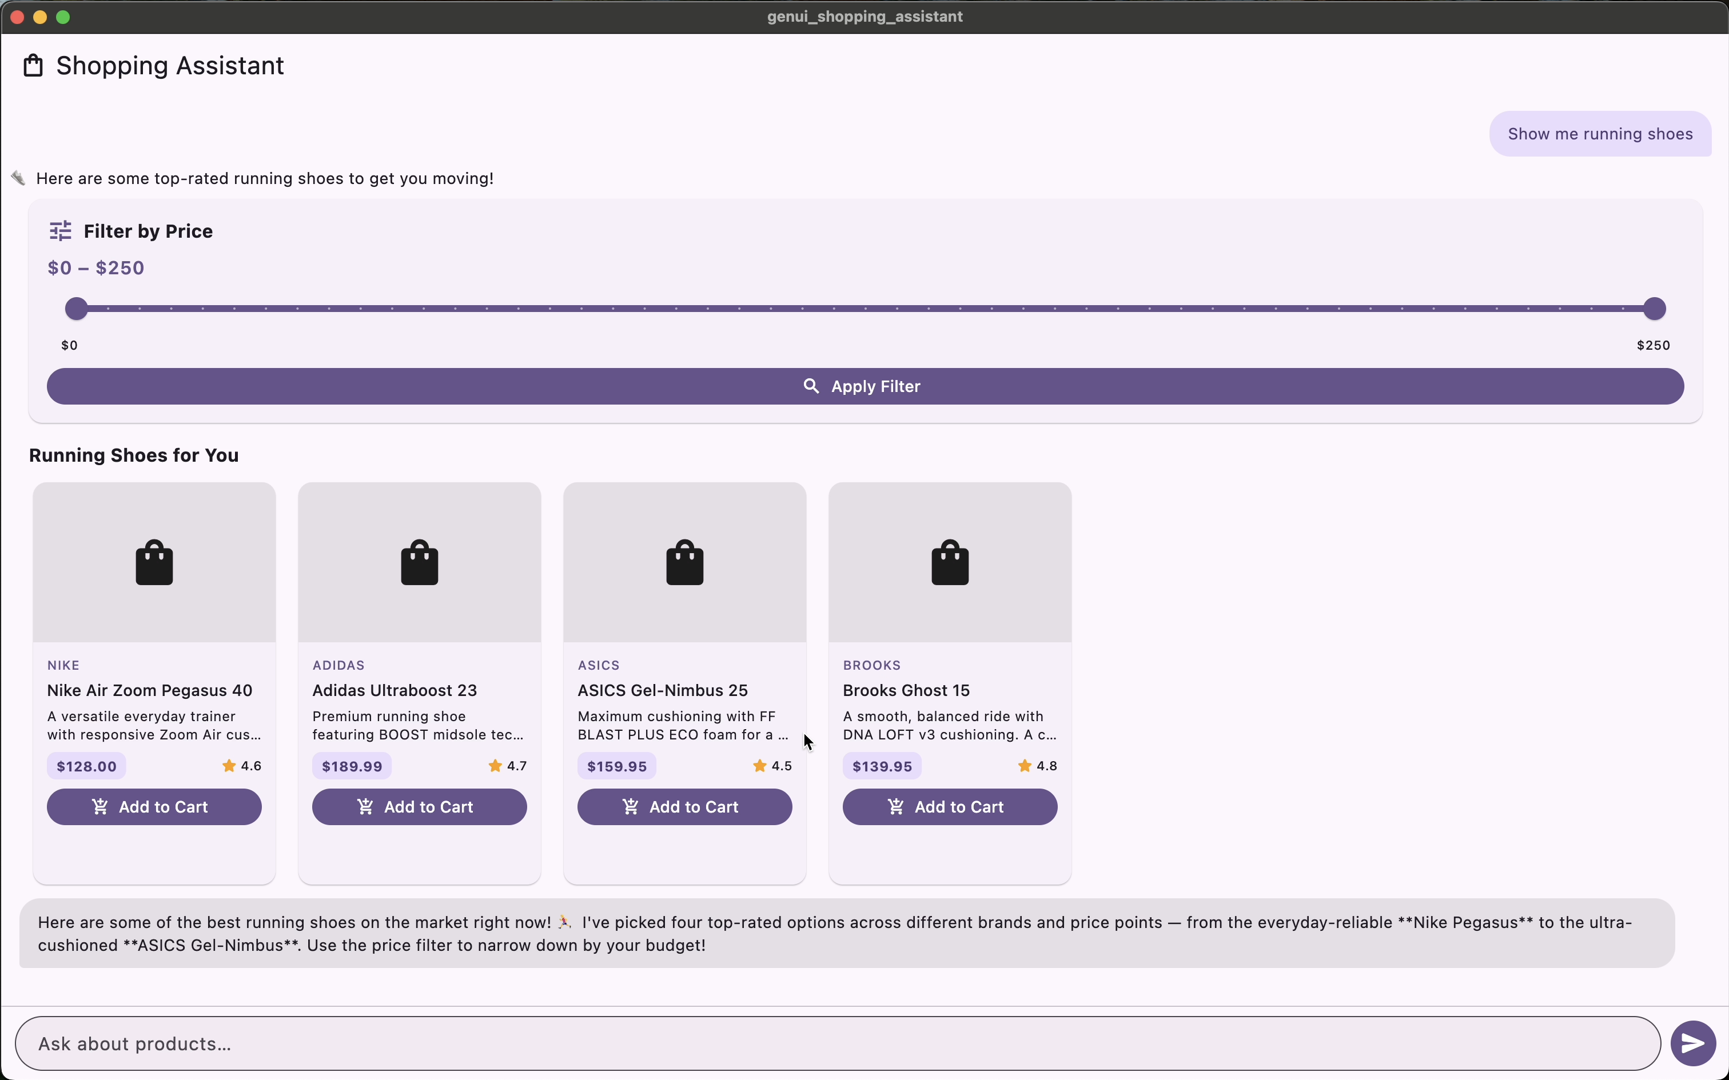The image size is (1729, 1080).
Task: Click the 4.6 rating value
Action: (252, 766)
